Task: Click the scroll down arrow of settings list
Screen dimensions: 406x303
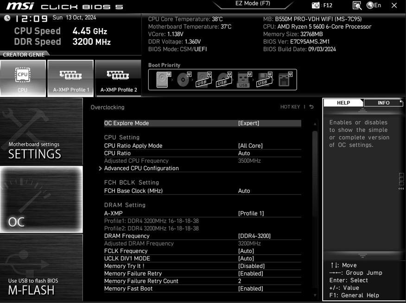Action: click(315, 295)
